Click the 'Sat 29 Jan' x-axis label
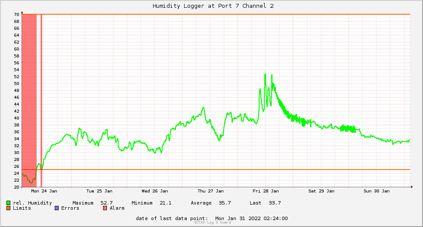 point(321,191)
